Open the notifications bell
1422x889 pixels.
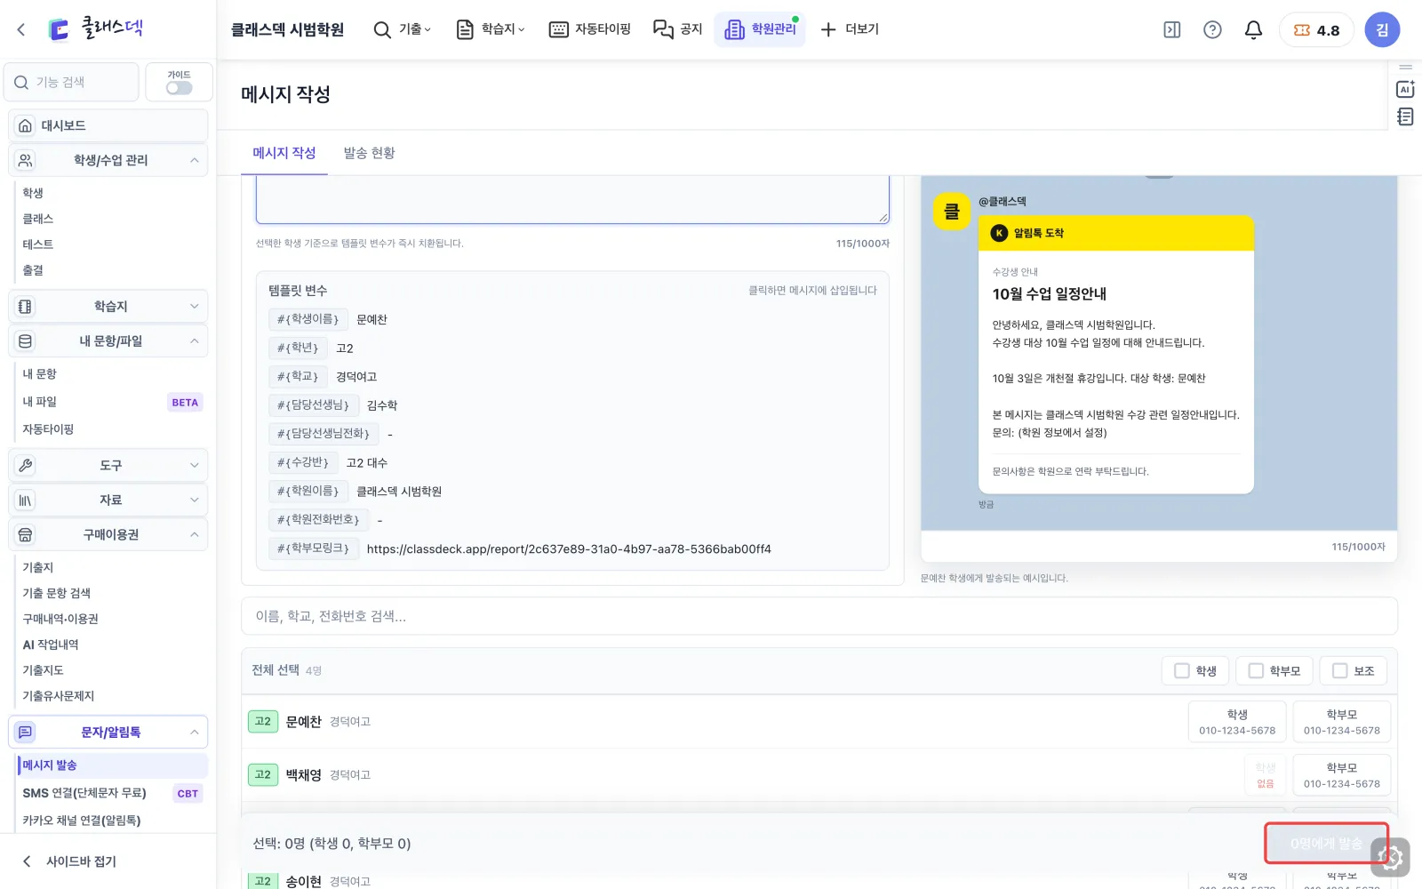pyautogui.click(x=1253, y=30)
